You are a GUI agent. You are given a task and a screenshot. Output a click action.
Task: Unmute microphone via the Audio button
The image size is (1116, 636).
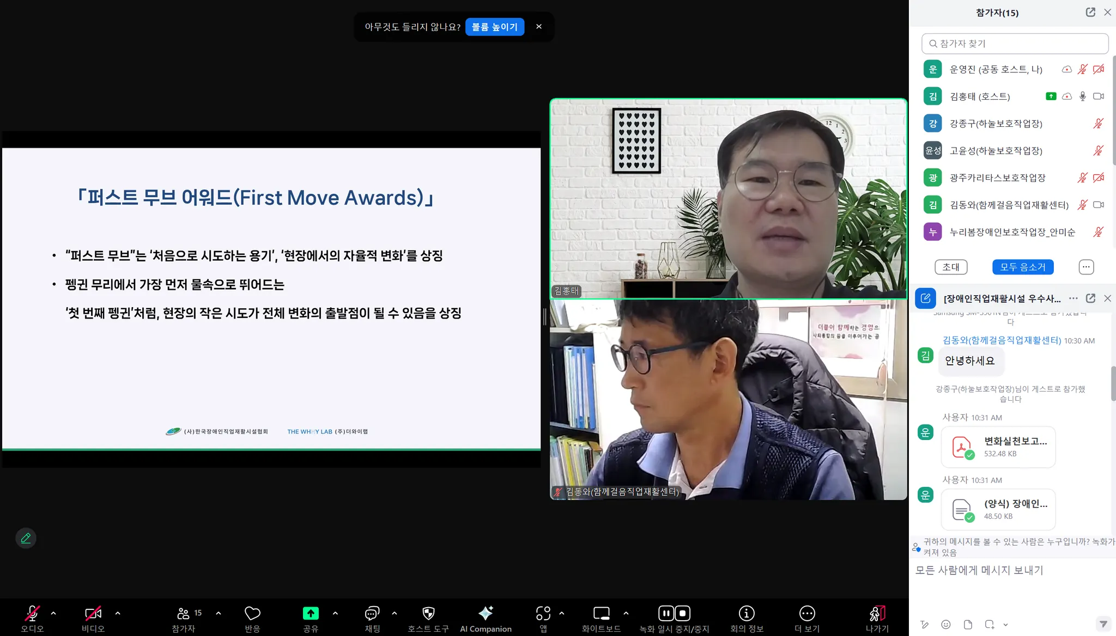coord(32,614)
